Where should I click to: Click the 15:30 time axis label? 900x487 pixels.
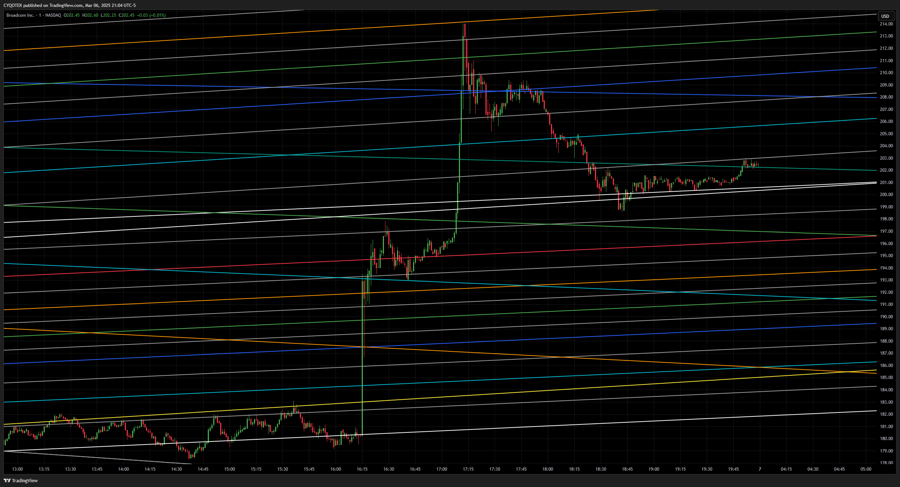283,469
